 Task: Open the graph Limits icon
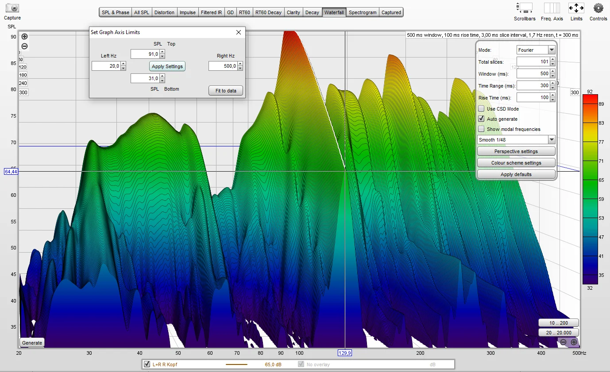pyautogui.click(x=576, y=8)
